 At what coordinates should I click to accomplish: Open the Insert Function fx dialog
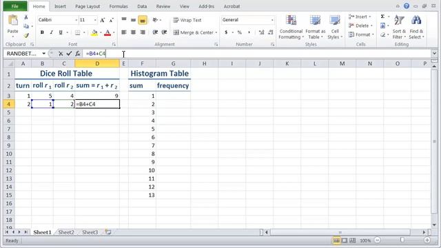[78, 54]
